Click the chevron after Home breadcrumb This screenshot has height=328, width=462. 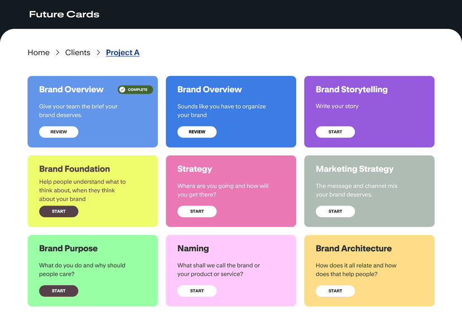[x=57, y=52]
